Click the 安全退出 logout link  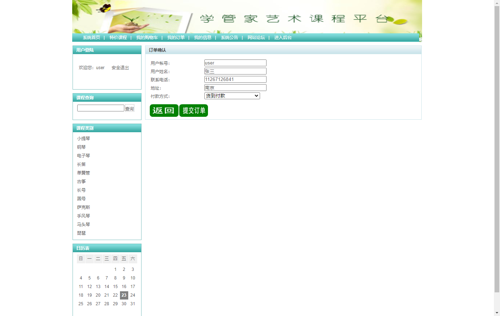tap(120, 68)
